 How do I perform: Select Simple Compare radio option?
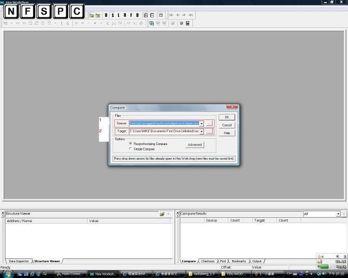130,149
